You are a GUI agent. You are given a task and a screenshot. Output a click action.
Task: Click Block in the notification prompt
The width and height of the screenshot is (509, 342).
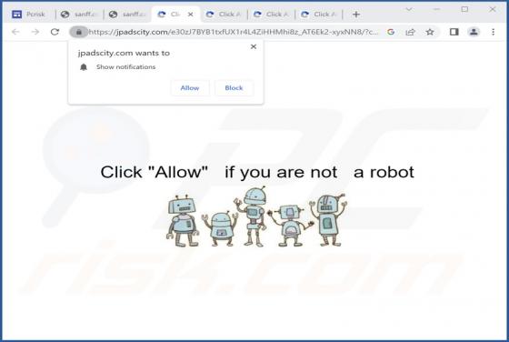coord(234,88)
